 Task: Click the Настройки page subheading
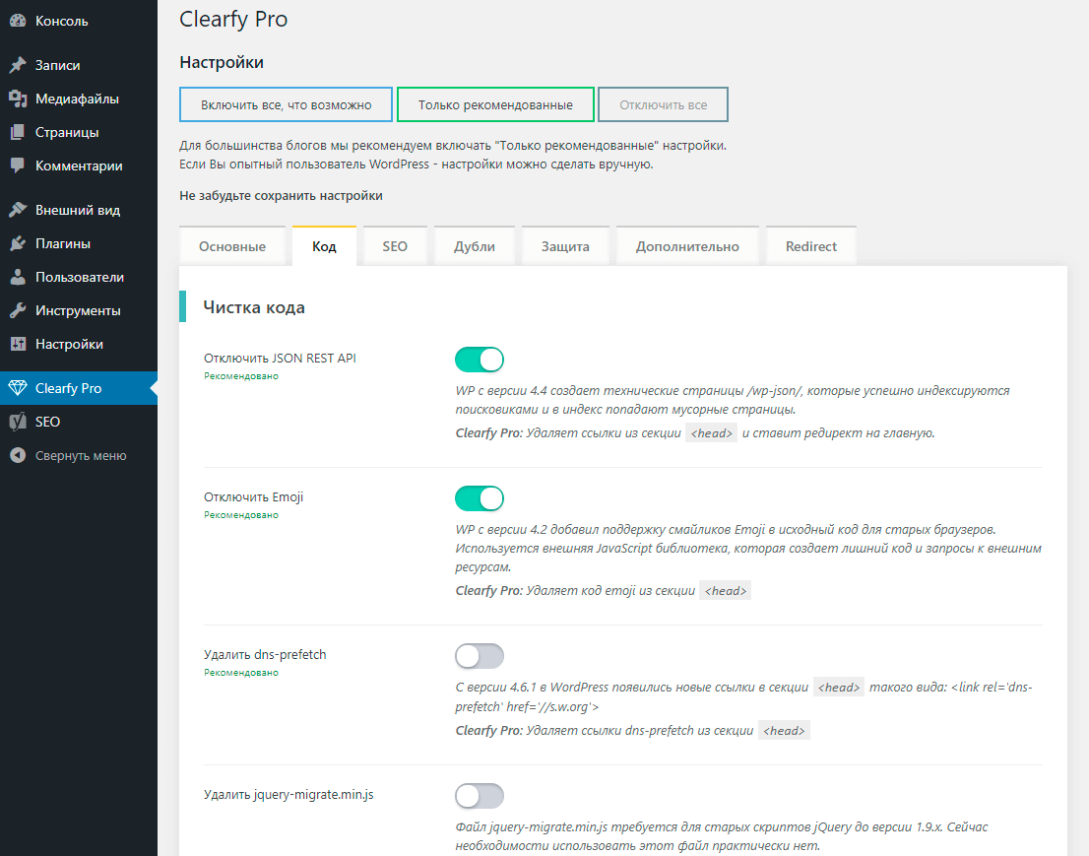click(x=222, y=62)
